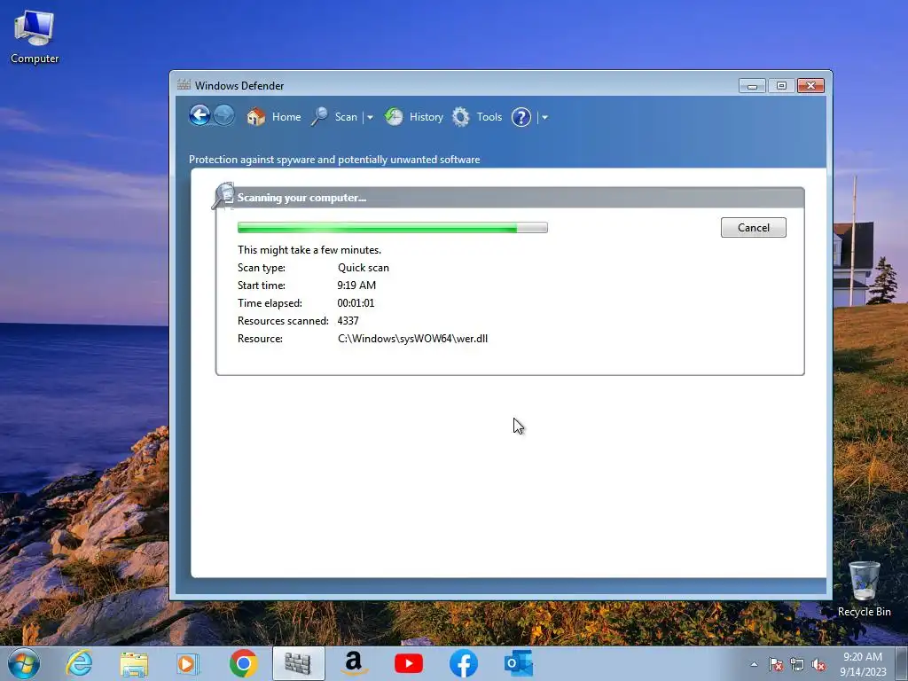Expand the Scan options dropdown arrow
This screenshot has height=681, width=908.
tap(370, 117)
